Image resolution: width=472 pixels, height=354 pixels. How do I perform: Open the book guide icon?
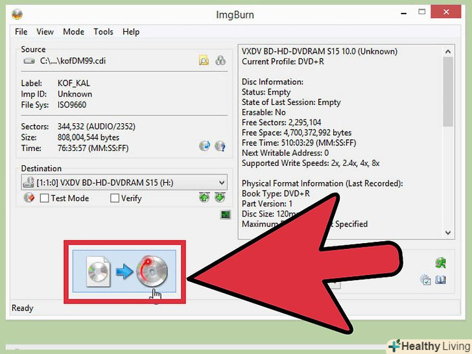(x=441, y=280)
